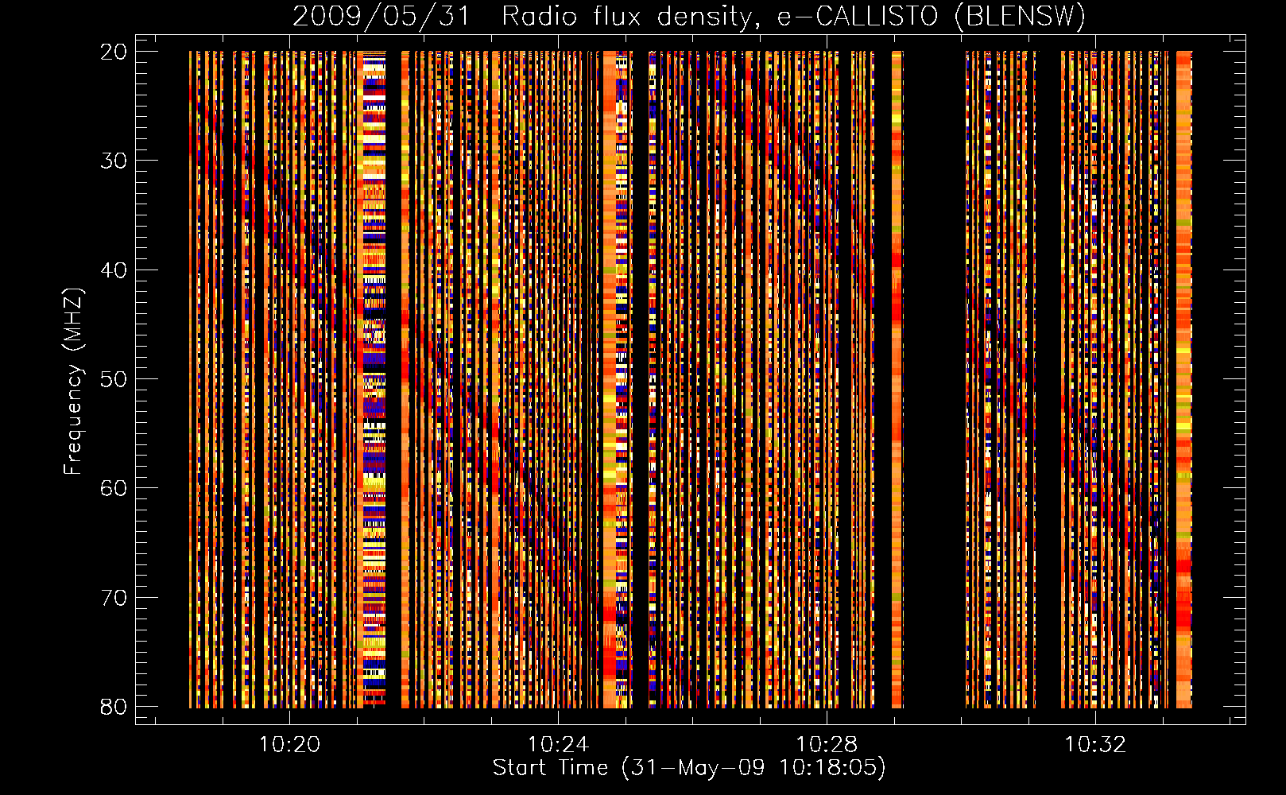Click the frequency axis value "20"
The width and height of the screenshot is (1286, 795).
click(114, 52)
